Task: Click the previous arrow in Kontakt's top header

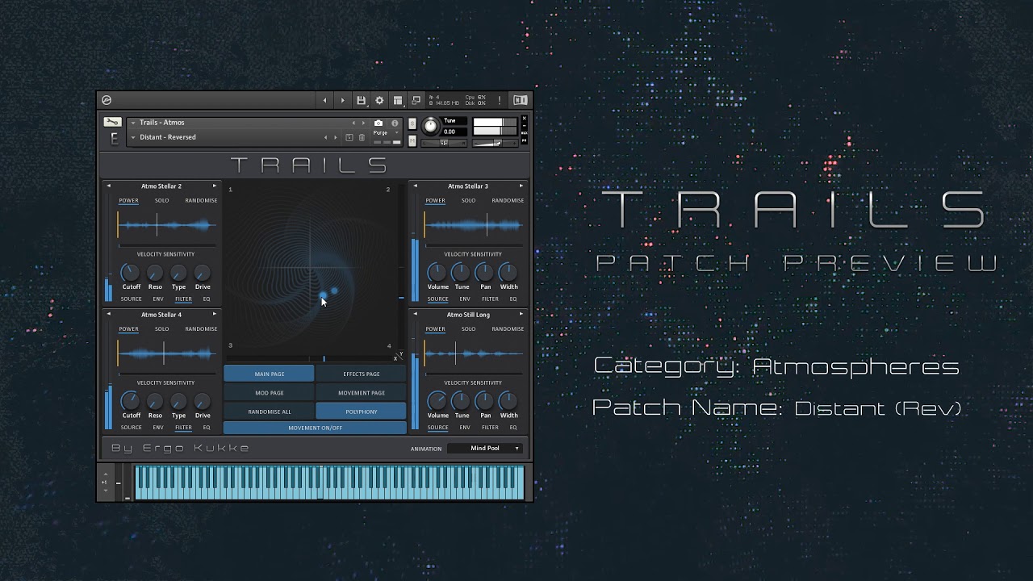Action: click(325, 100)
